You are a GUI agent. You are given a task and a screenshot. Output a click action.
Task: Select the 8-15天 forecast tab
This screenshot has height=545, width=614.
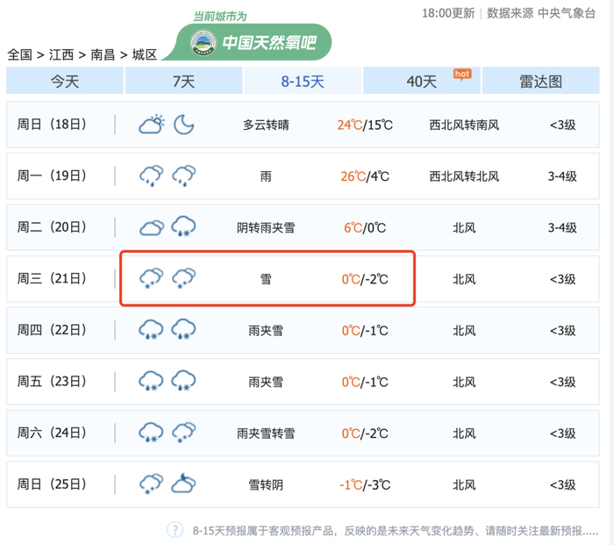click(303, 82)
